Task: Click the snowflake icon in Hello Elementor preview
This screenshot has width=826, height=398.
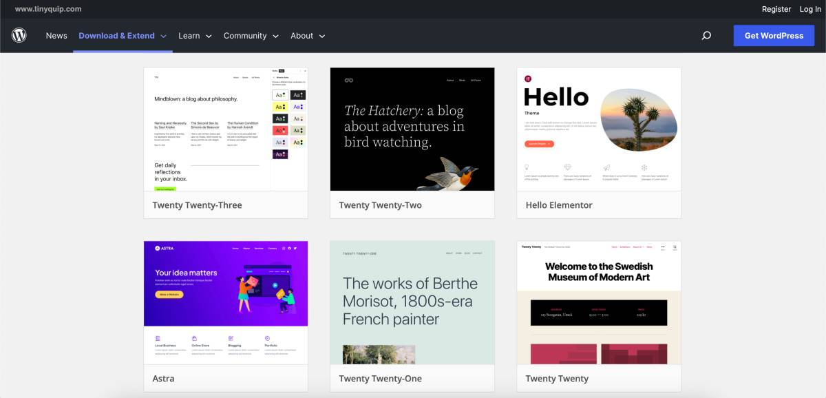Action: [646, 168]
